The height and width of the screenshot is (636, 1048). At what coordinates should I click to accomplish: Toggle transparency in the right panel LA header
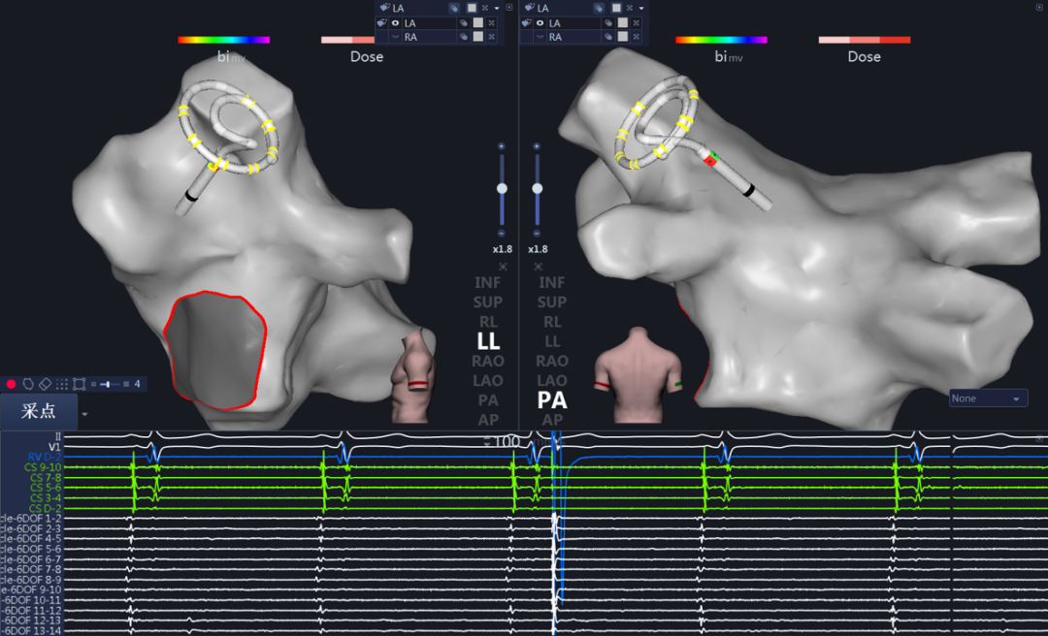pyautogui.click(x=599, y=8)
